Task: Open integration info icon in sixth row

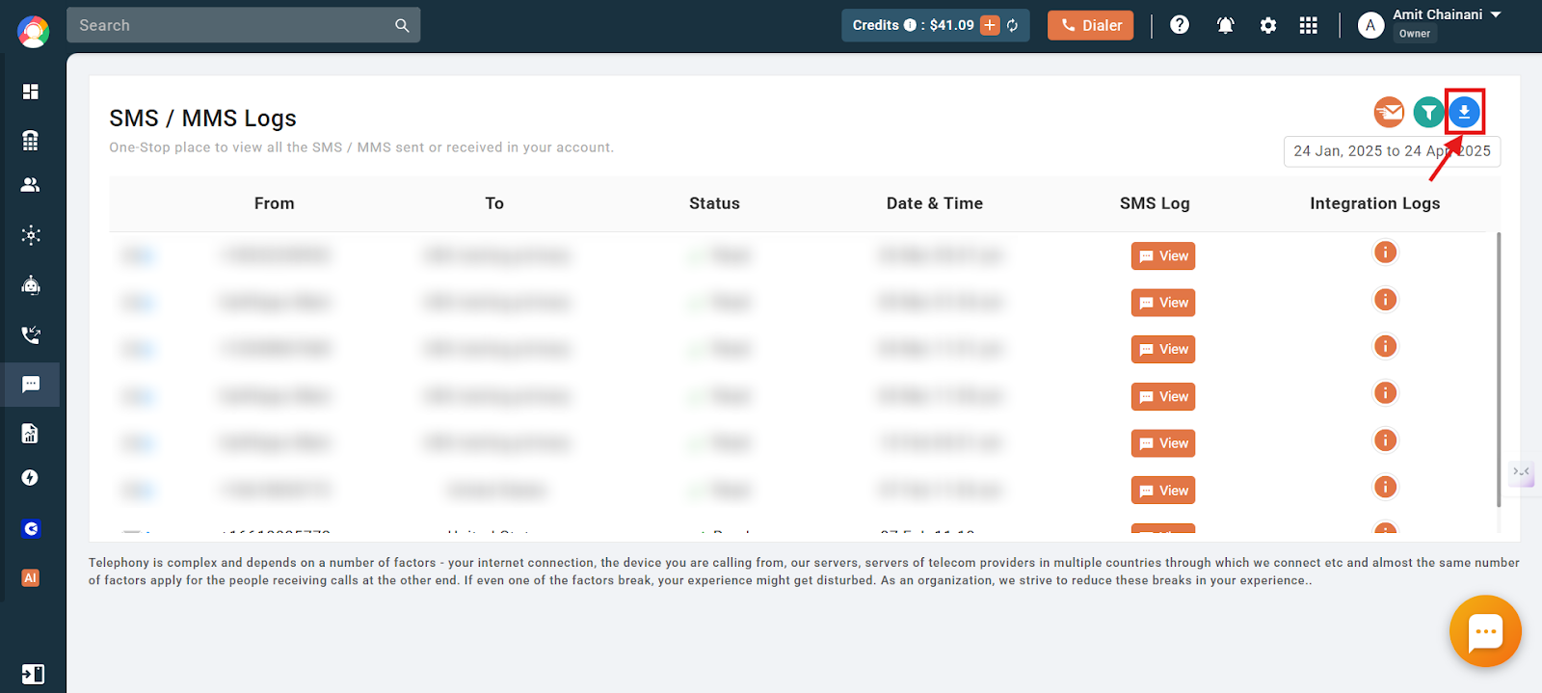Action: tap(1385, 487)
